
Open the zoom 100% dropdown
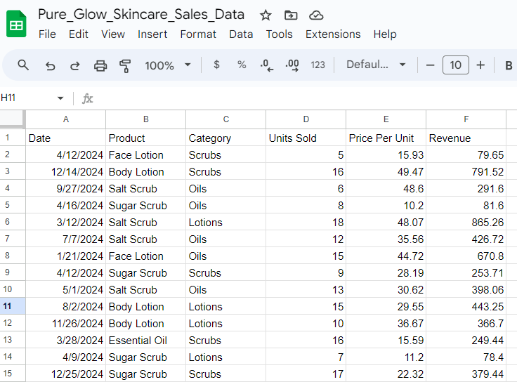167,65
